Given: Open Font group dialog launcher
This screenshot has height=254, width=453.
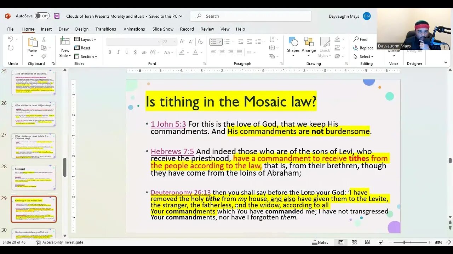Looking at the screenshot, I should pyautogui.click(x=204, y=64).
